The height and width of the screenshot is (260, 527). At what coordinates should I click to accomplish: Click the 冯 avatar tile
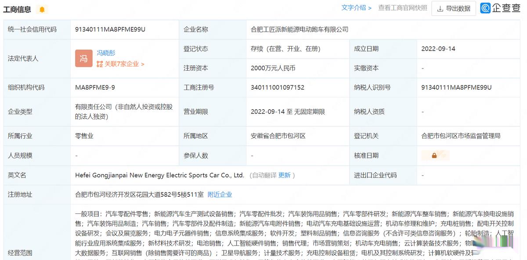[83, 58]
